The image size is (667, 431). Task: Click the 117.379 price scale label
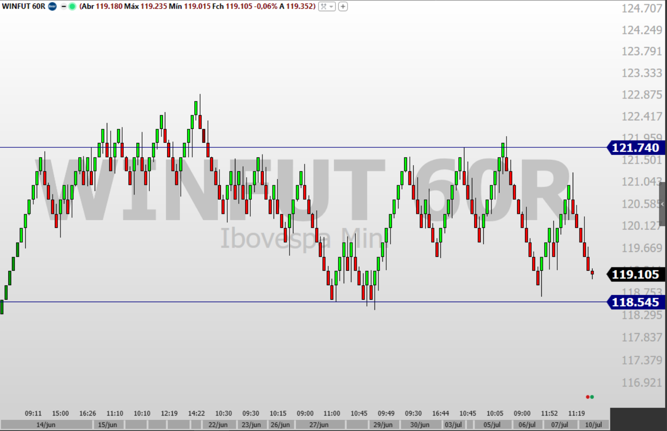click(642, 360)
